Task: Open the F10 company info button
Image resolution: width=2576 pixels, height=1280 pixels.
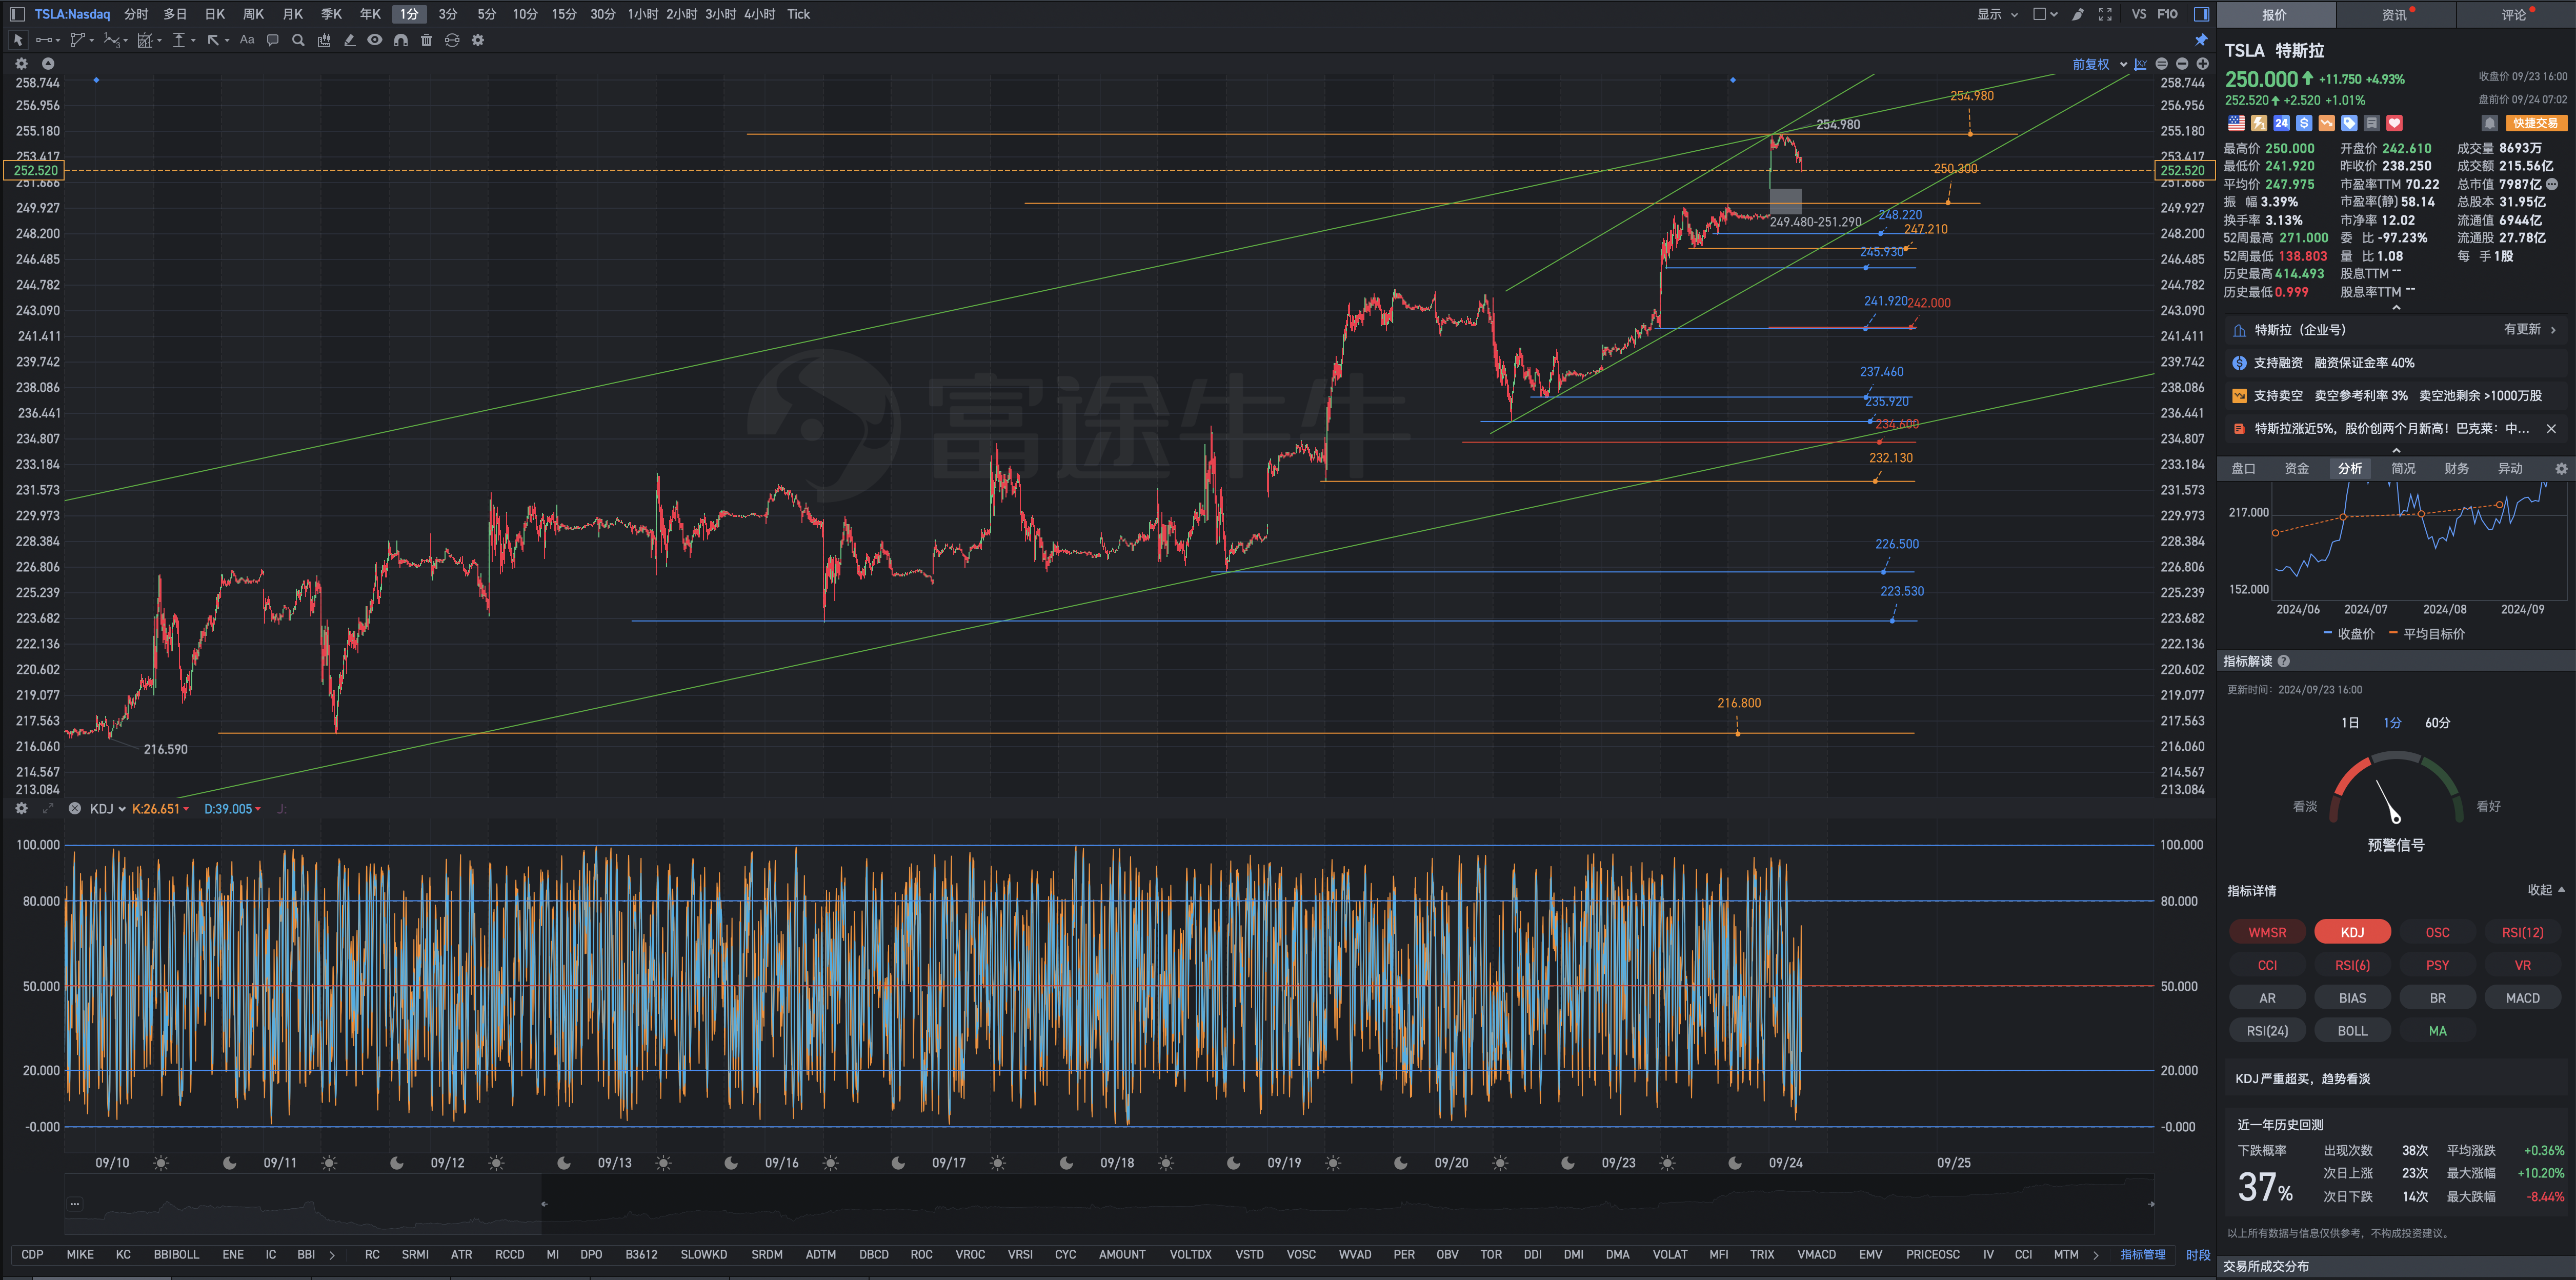Action: coord(2167,14)
